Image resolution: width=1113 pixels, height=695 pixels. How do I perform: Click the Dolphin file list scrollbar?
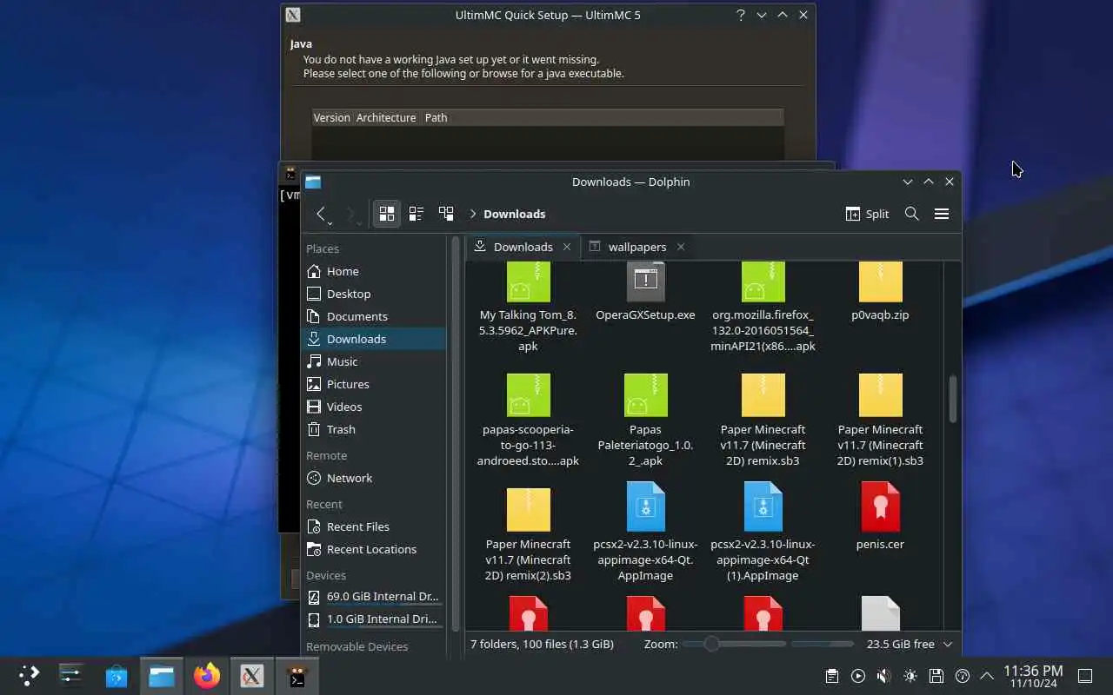tap(953, 400)
